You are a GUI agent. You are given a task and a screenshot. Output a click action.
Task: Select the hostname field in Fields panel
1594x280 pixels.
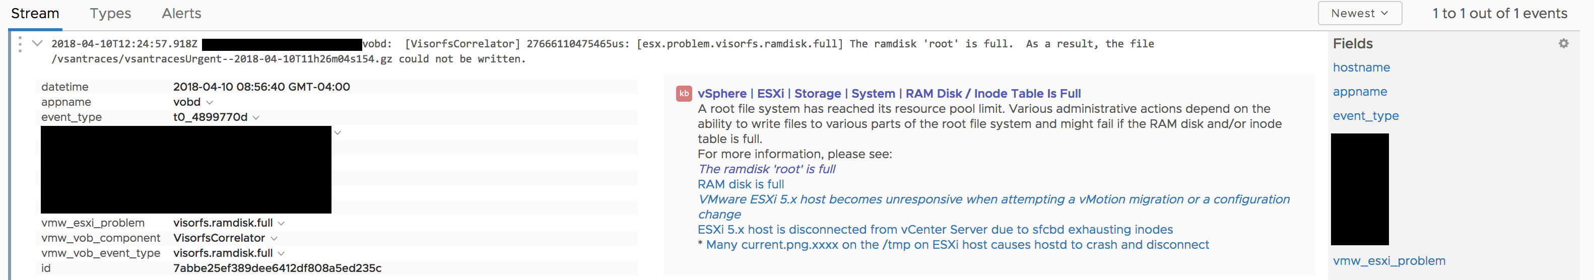coord(1361,67)
